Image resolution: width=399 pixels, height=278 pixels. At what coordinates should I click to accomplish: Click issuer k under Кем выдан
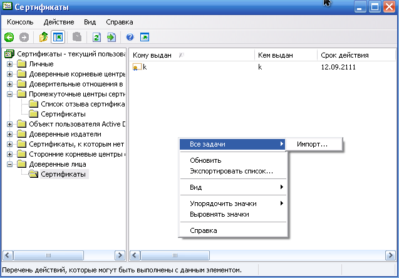(x=260, y=67)
